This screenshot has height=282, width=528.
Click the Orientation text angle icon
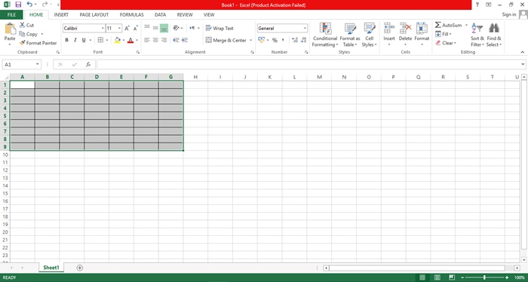coord(176,28)
